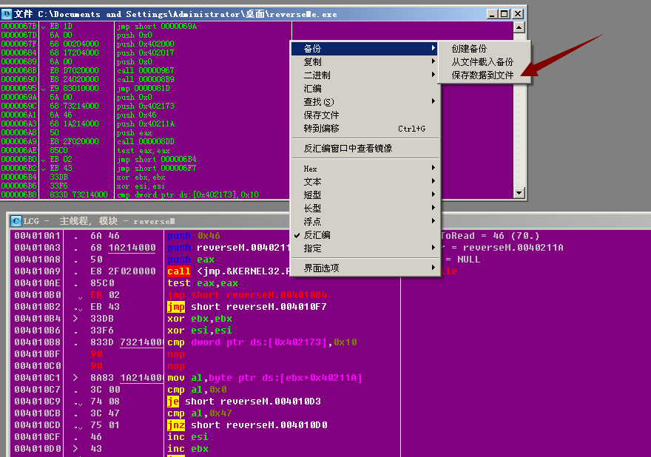
Task: Select address 000006B8 in file window
Action: coord(18,194)
